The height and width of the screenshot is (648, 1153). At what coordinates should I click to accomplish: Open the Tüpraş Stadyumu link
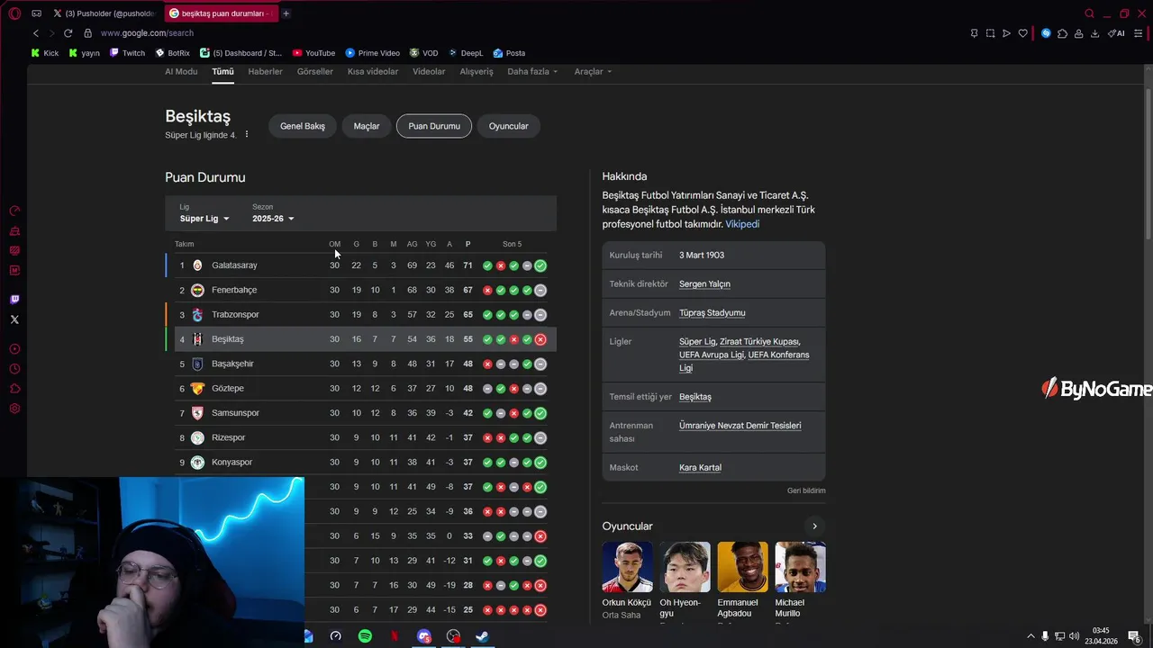pyautogui.click(x=712, y=312)
